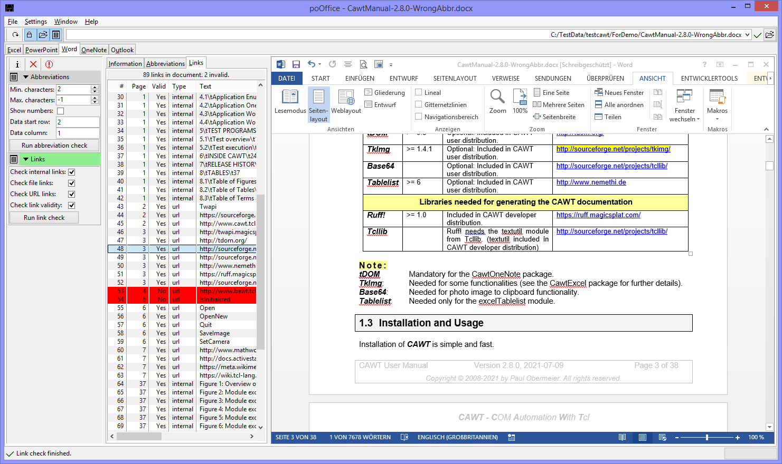Viewport: 782px width, 464px height.
Task: Click Entwurf view button in Ansichten group
Action: coord(380,104)
